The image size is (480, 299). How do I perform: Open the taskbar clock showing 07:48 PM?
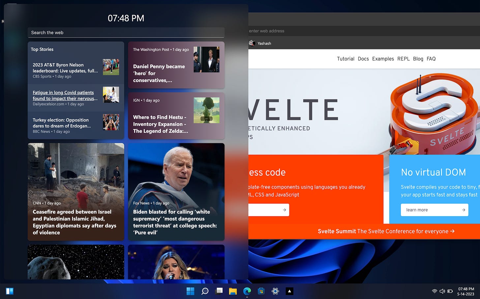point(466,291)
